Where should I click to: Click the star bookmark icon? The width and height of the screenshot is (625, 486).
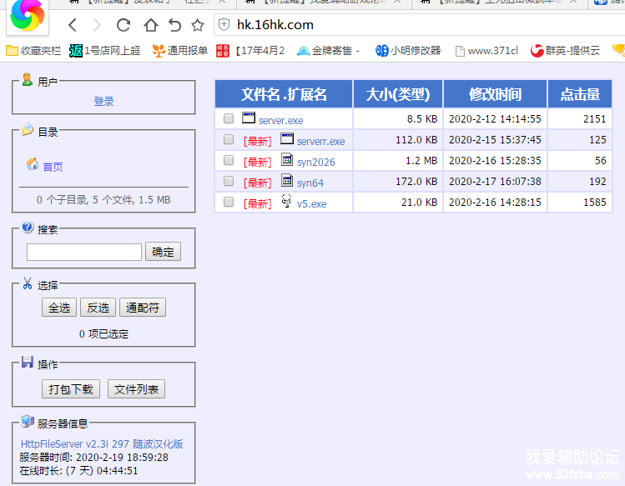pyautogui.click(x=198, y=25)
